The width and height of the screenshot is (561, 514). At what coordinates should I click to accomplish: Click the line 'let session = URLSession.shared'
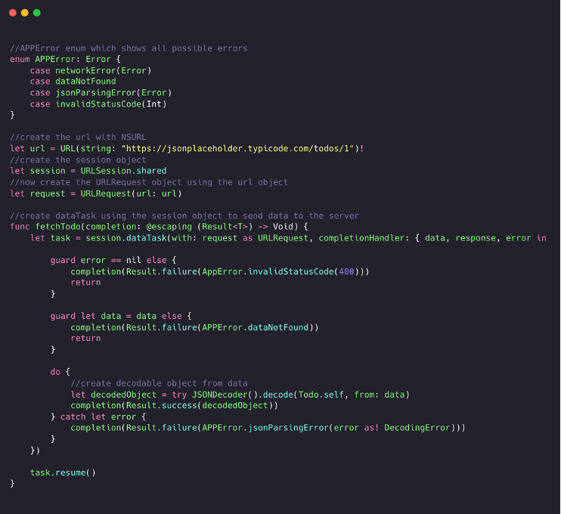click(x=88, y=171)
